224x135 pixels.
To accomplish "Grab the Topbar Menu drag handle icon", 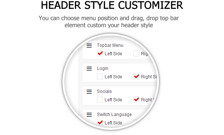I will pos(89,45).
